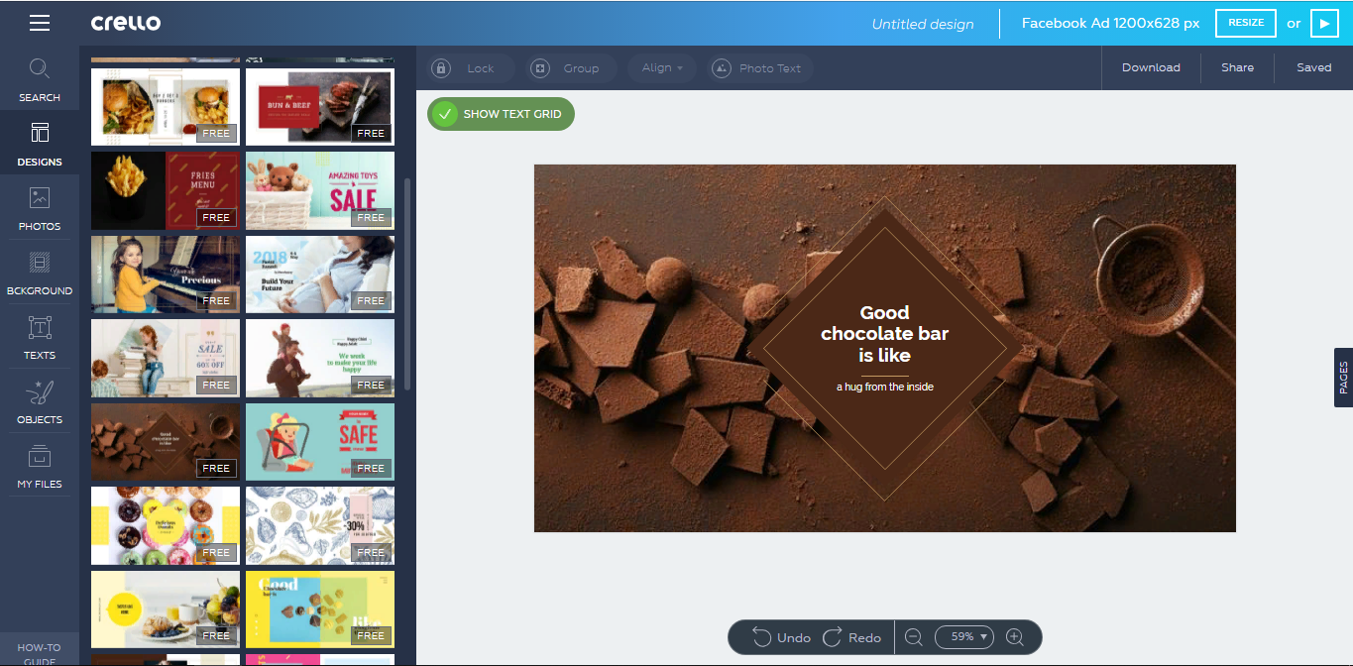Open the Photos panel
The image size is (1353, 666).
[x=40, y=209]
